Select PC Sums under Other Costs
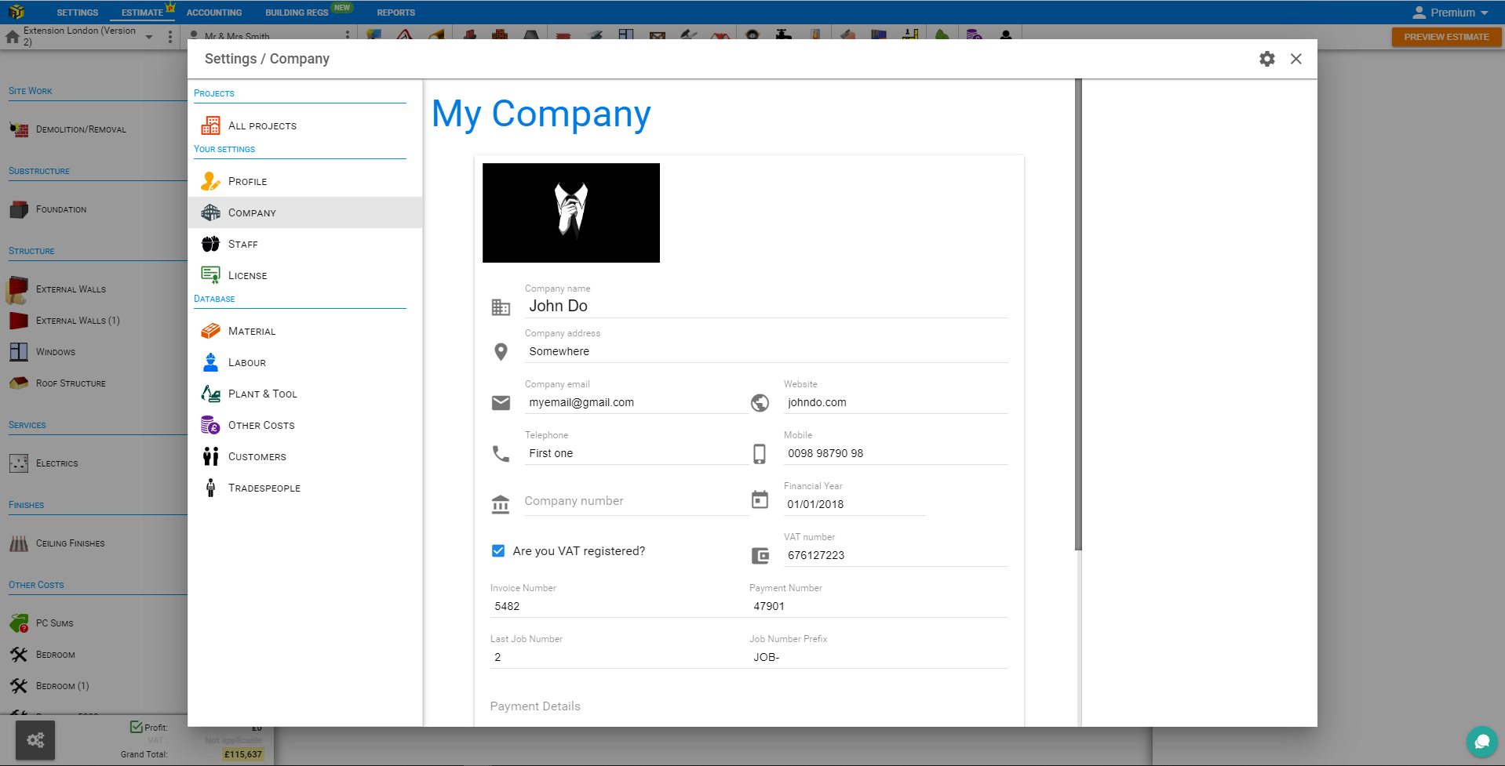The image size is (1505, 766). coord(55,623)
